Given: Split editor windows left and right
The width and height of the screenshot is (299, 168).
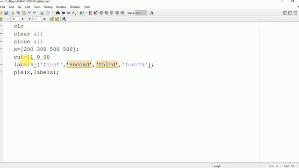Looking at the screenshot, I should 290,13.
